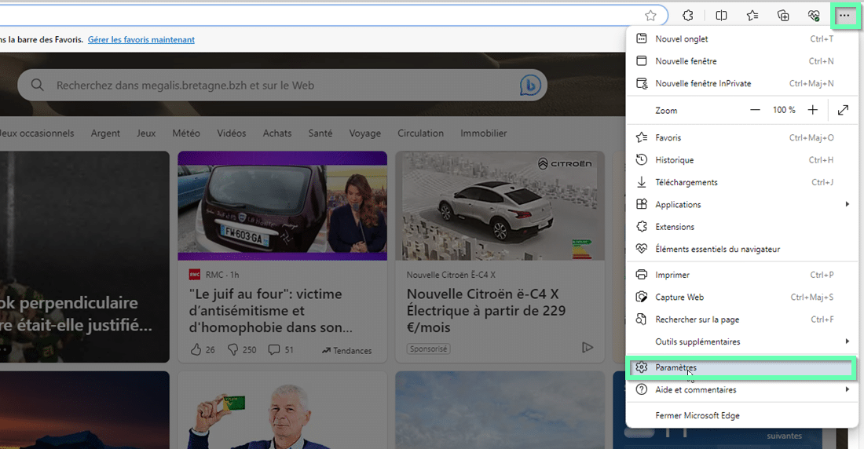Click the play icon on Citroën ad card
The image size is (864, 449).
[x=588, y=347]
